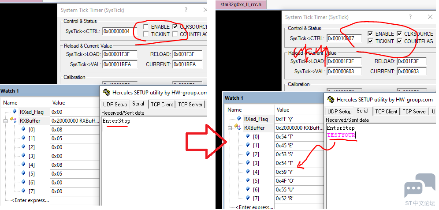Check COUNTFLAG in left SysTick dialog
The width and height of the screenshot is (439, 210).
point(175,34)
